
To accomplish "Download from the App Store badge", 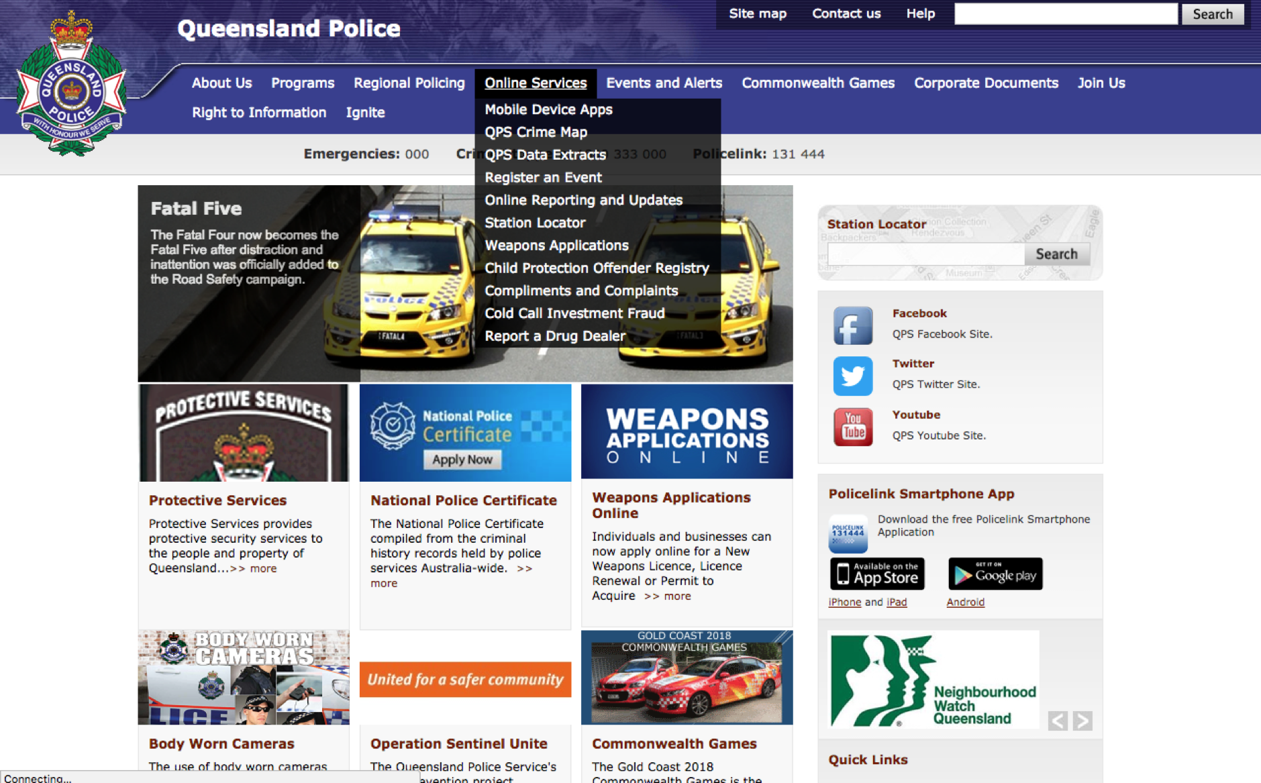I will [x=877, y=574].
